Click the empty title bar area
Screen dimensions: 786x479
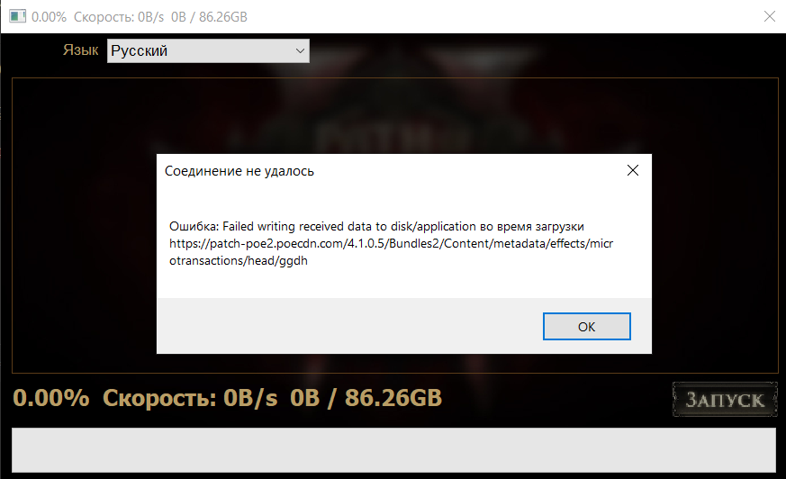pos(501,16)
